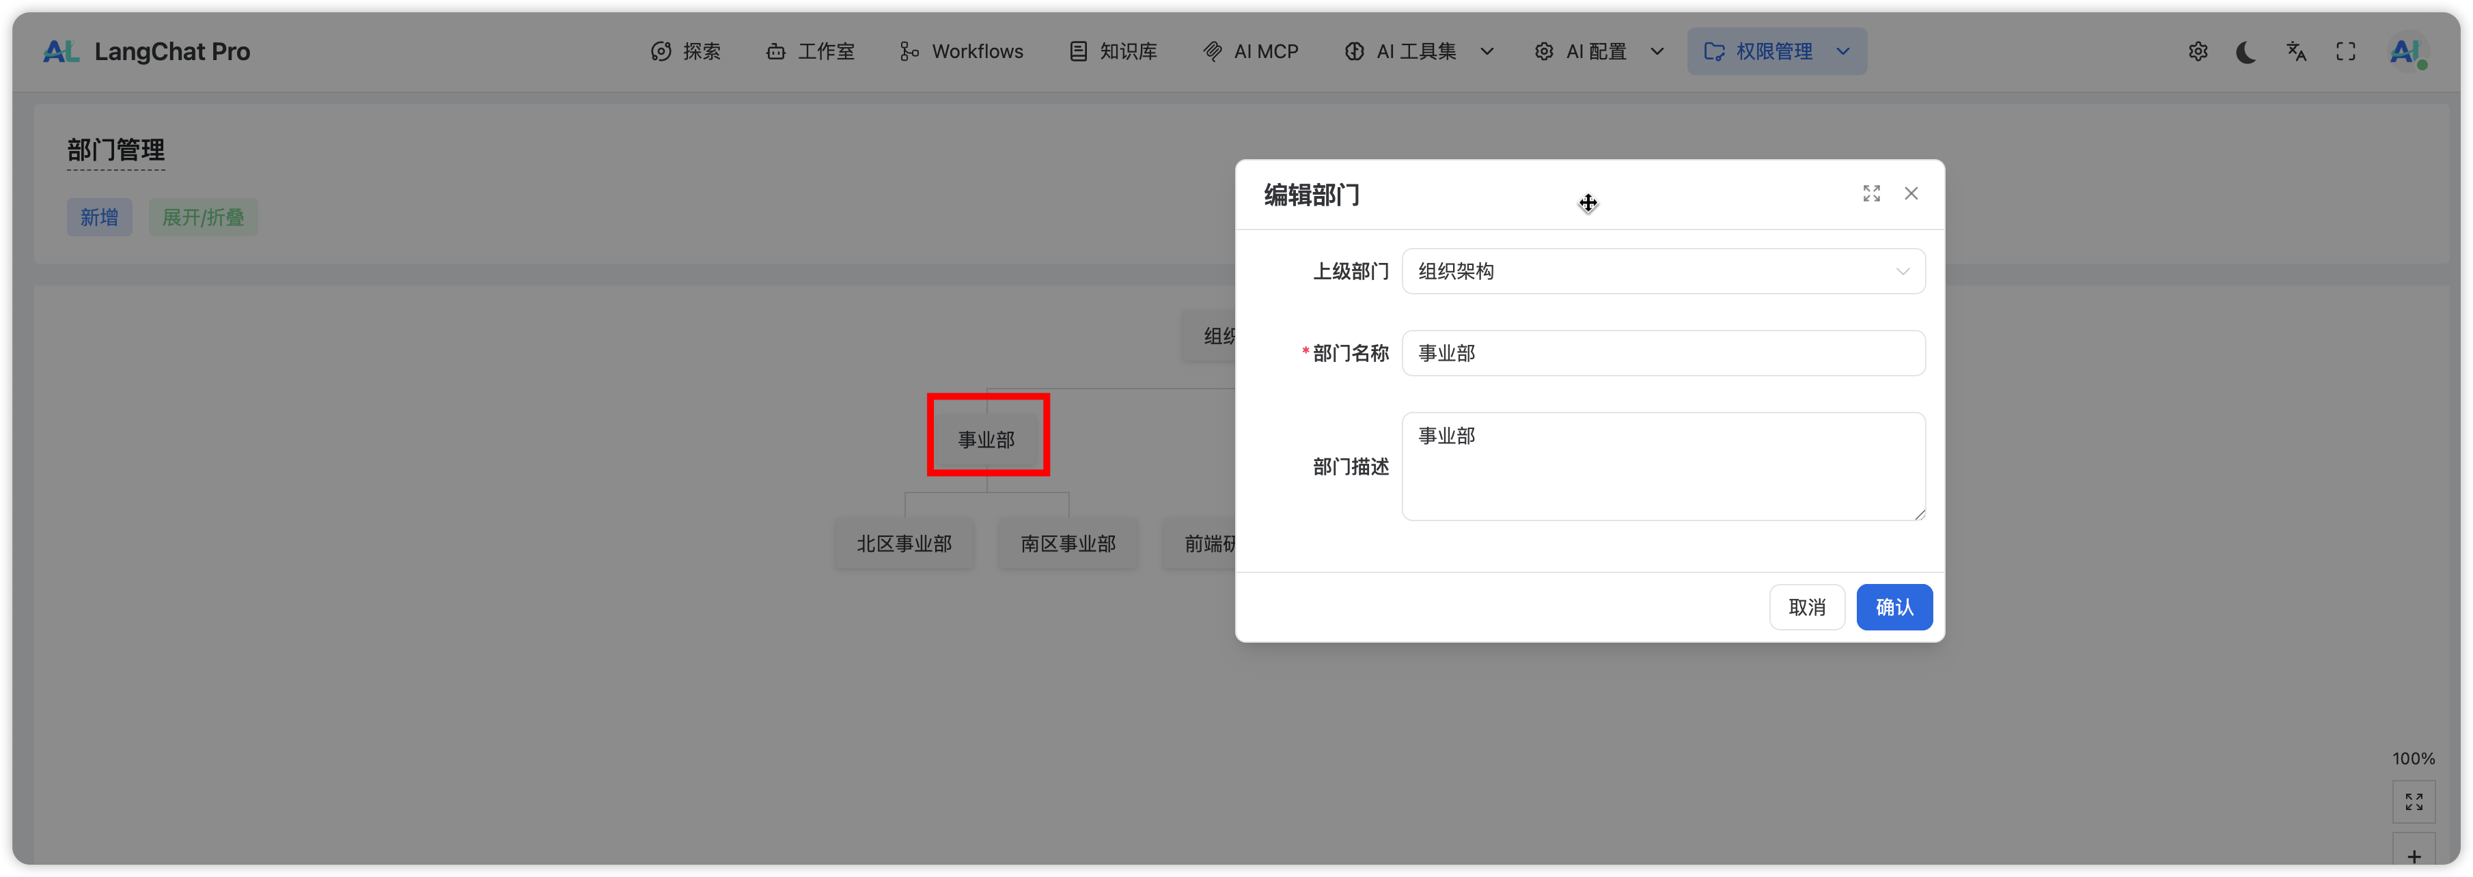Open the language translation icon
This screenshot has width=2473, height=877.
click(x=2296, y=52)
